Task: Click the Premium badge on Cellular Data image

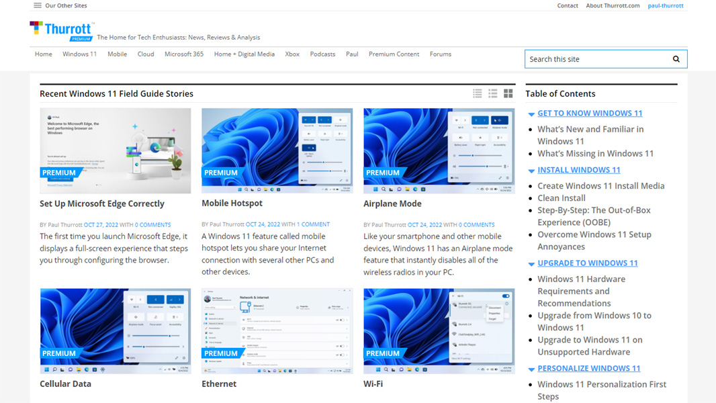Action: (x=59, y=353)
